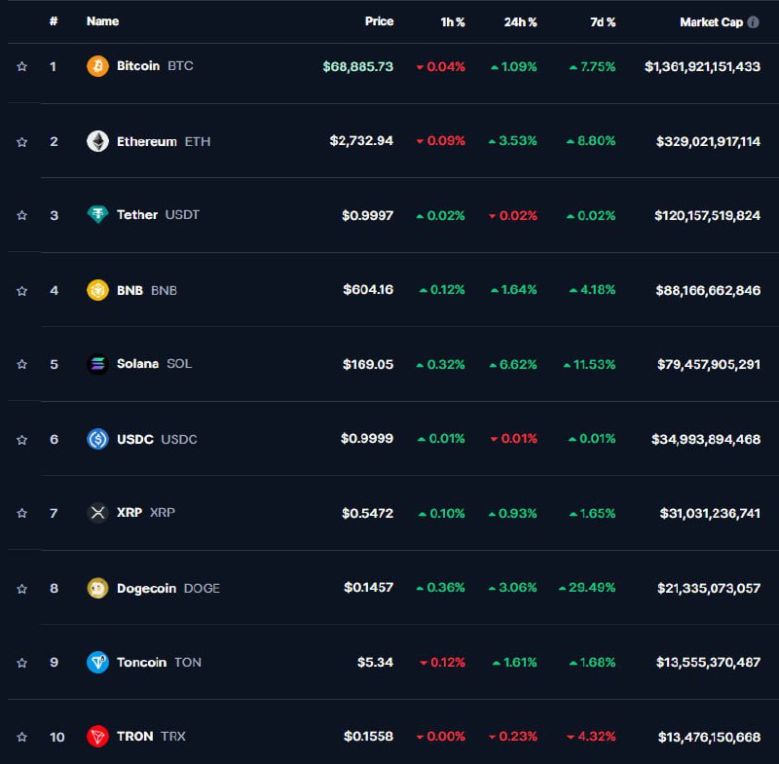
Task: Click the Toncoin coin logo
Action: pyautogui.click(x=97, y=662)
